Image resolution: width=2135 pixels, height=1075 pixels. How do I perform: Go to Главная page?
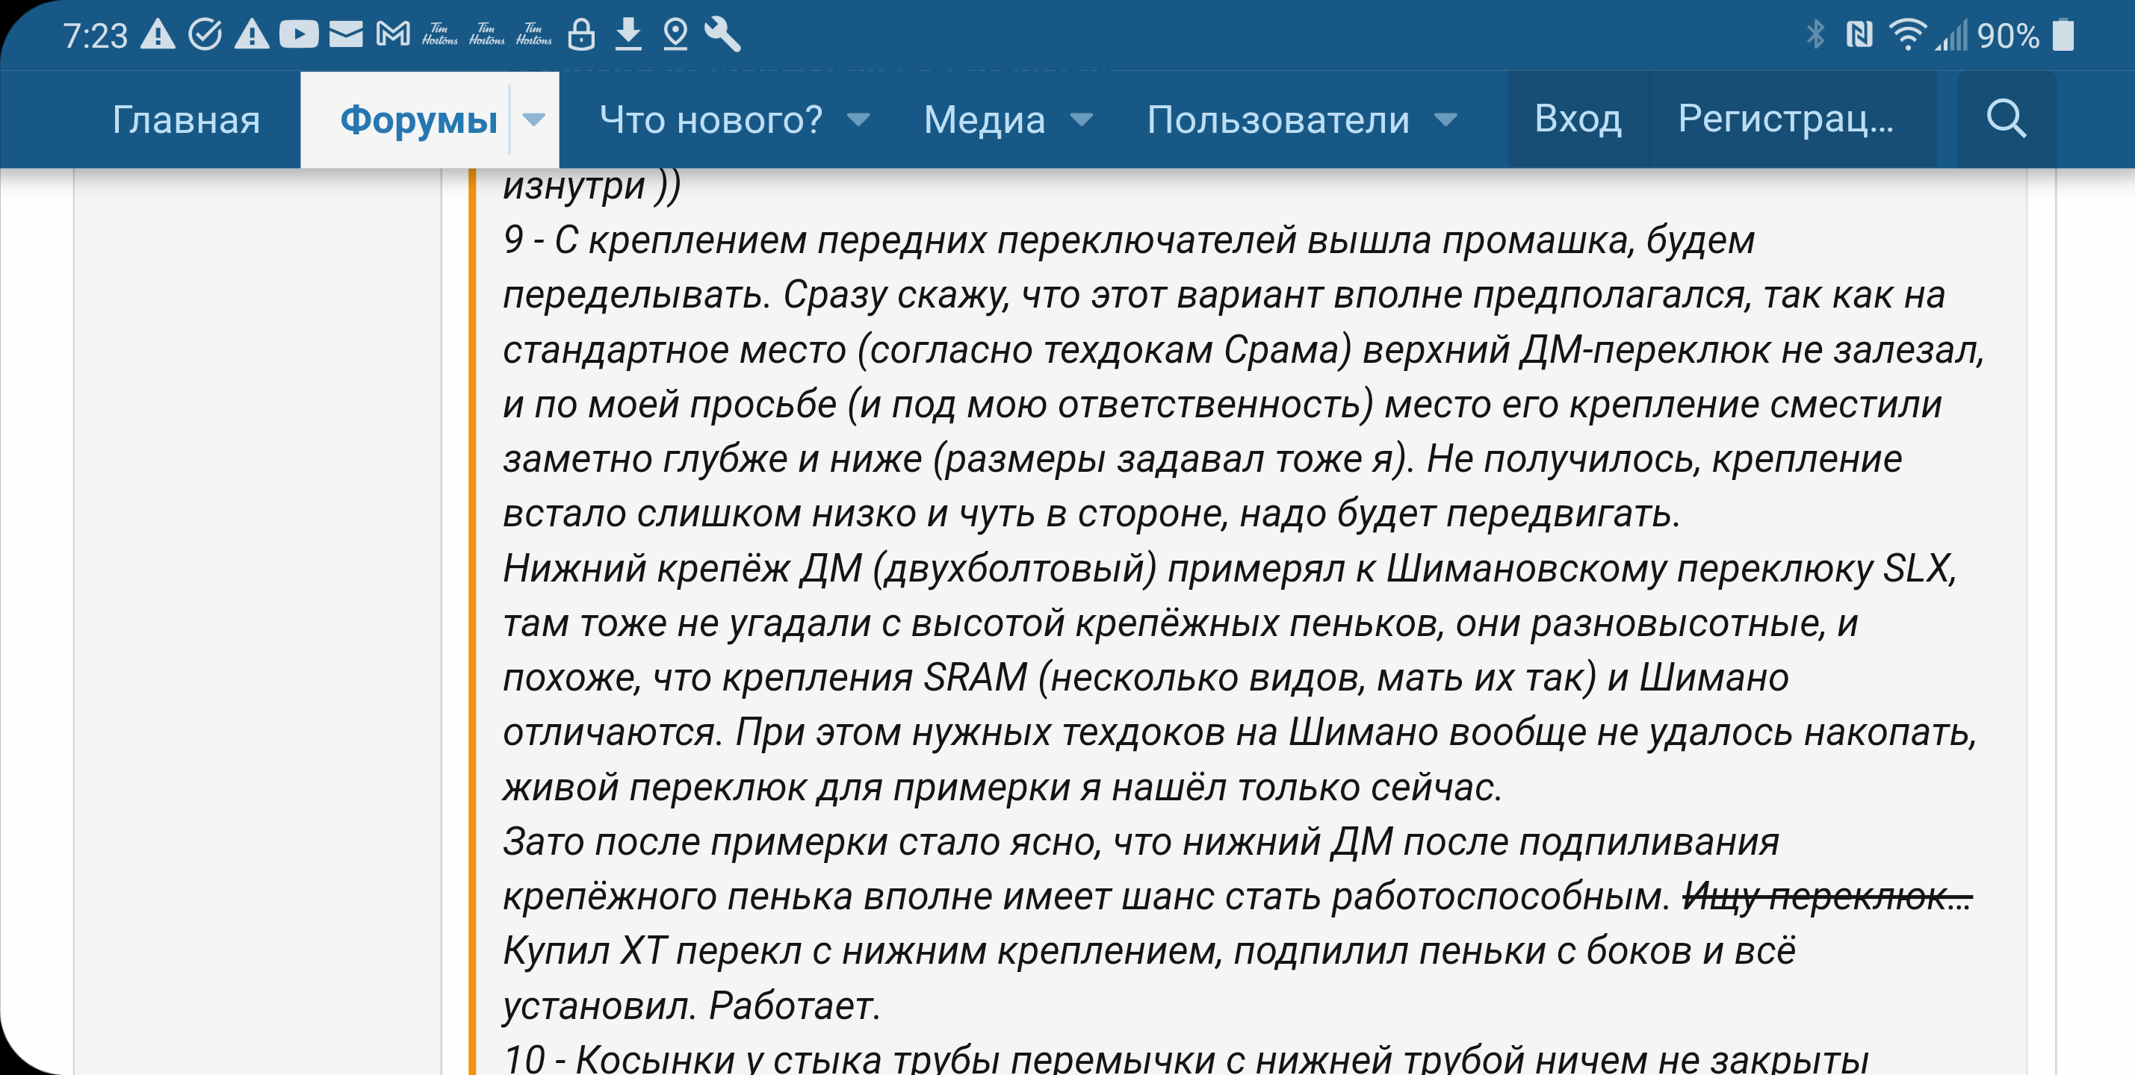point(187,120)
